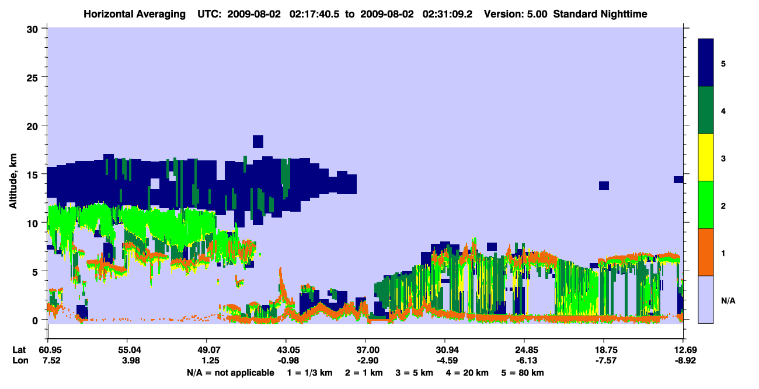Click latitude value 24.85
759x389 pixels.
click(524, 350)
